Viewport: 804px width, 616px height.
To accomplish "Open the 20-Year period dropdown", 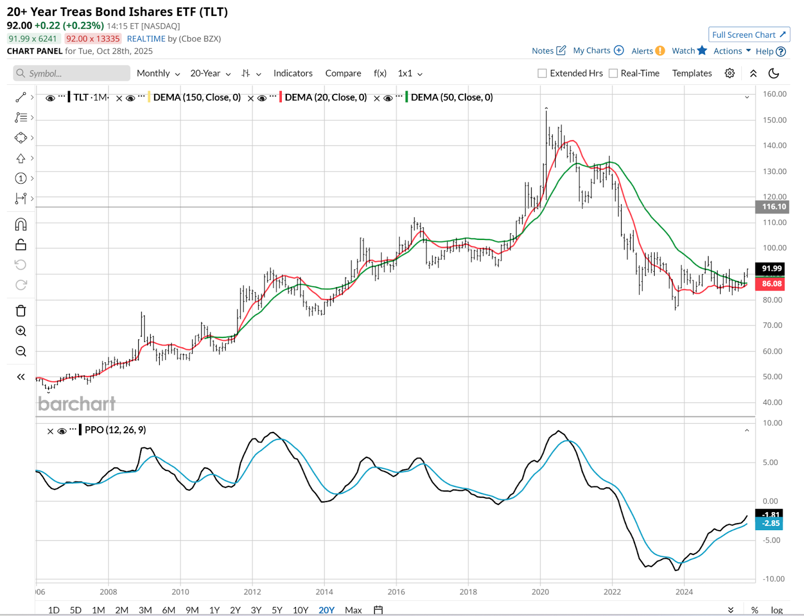I will 210,73.
